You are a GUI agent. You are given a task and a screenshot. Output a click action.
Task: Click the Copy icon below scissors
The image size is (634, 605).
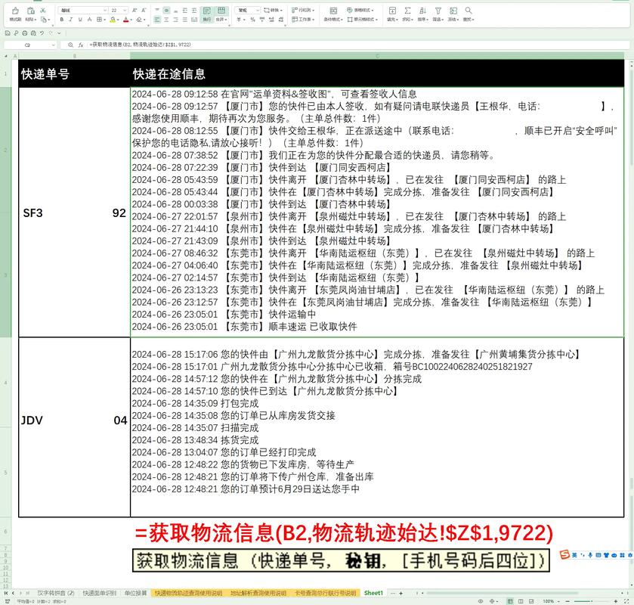(x=45, y=20)
